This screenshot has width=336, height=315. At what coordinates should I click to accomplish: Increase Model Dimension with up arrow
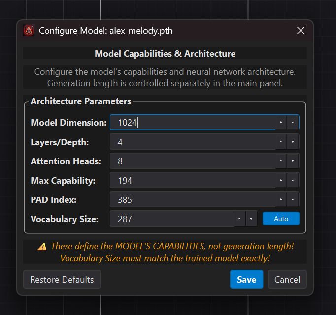pos(281,122)
